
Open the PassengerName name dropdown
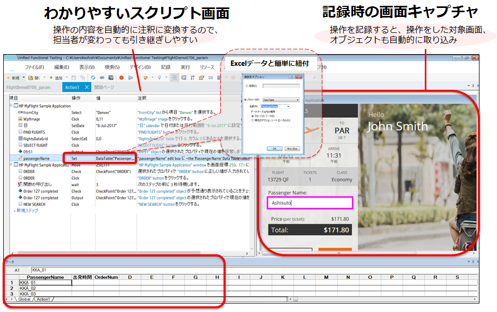coord(288,107)
